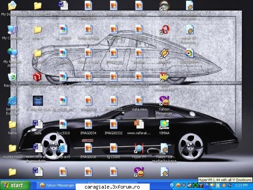Screen dimensions: 253x190
Task: Open the IMAG00322 image file
Action: (x=113, y=101)
